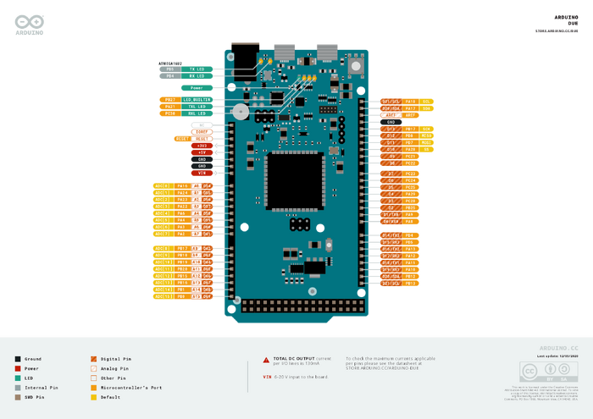Click the PA21 port tag

pyautogui.click(x=170, y=107)
